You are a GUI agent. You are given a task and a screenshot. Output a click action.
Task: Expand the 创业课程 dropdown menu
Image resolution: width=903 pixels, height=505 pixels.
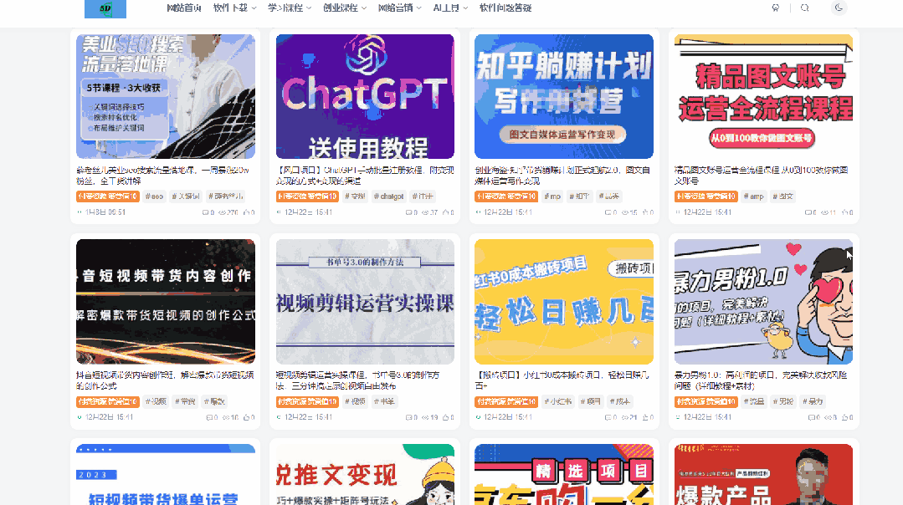(345, 8)
